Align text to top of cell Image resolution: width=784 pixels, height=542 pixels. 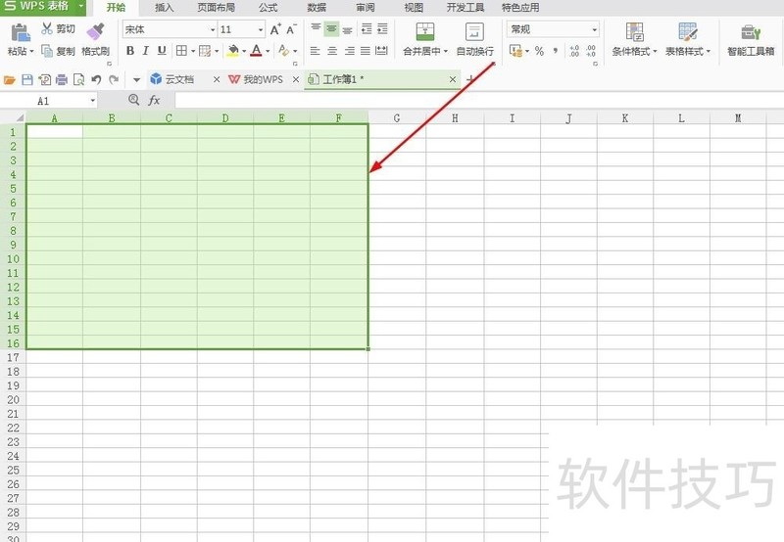316,28
